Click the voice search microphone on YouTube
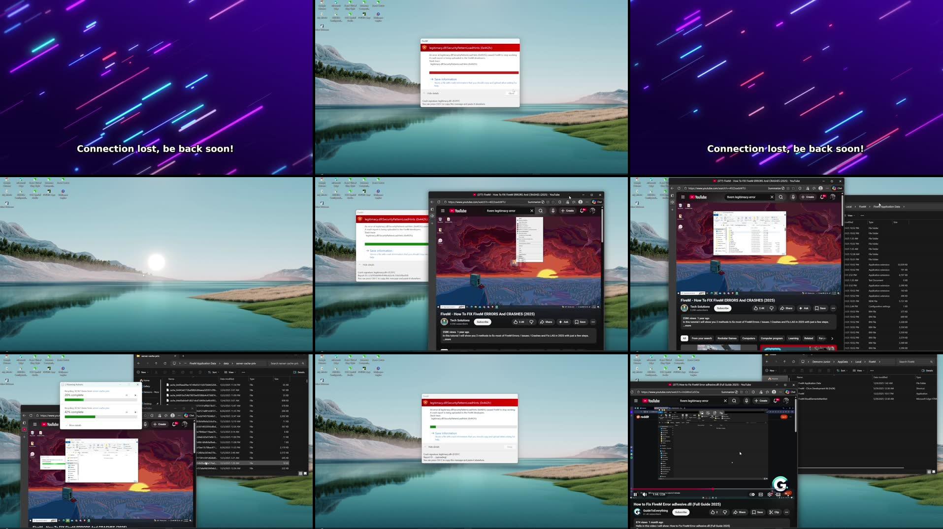Screen dimensions: 943x529 click(x=553, y=211)
